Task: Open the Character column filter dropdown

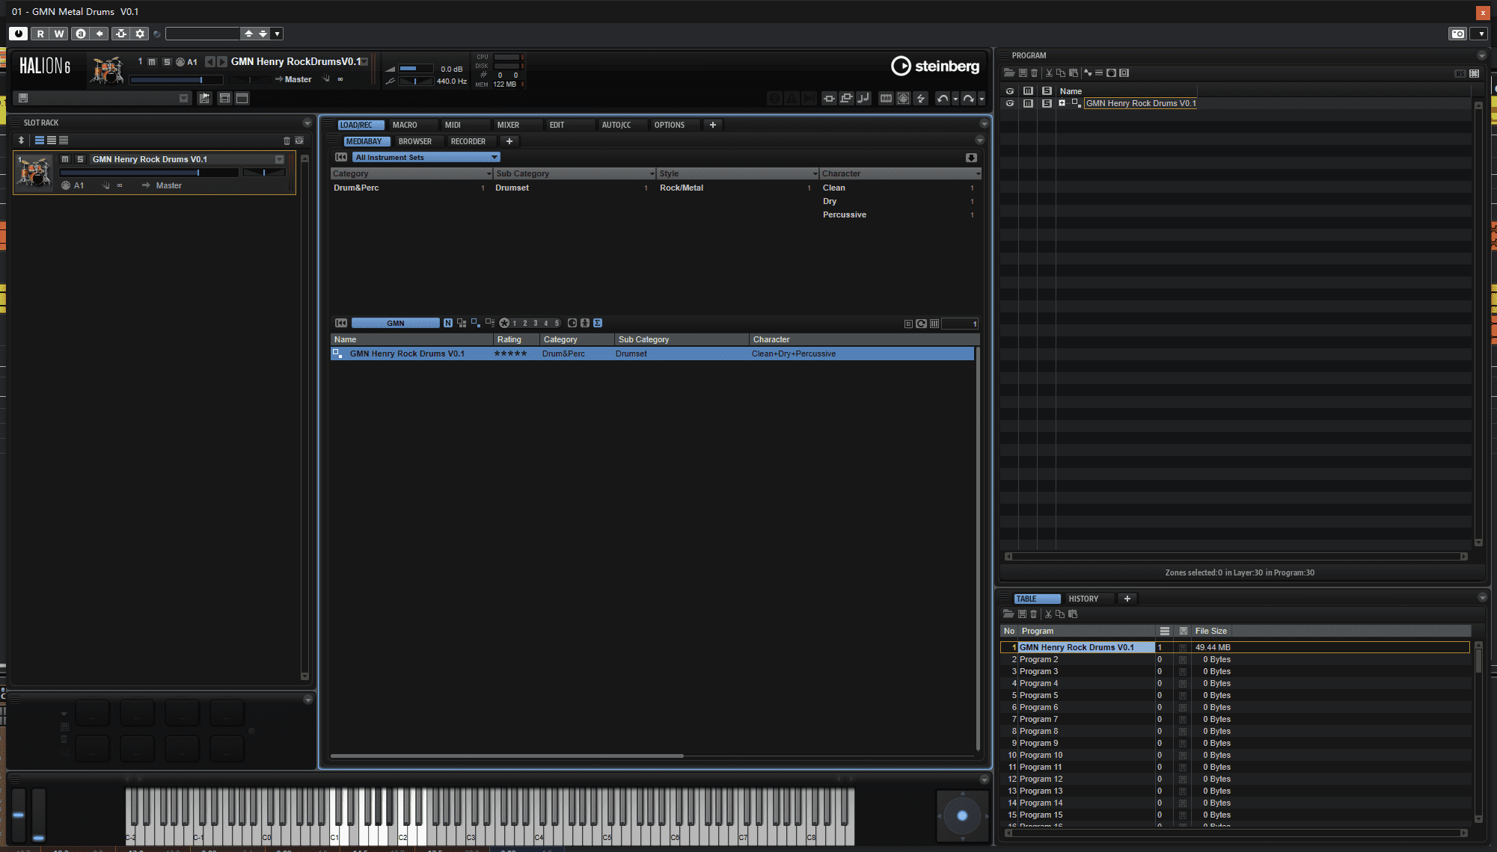Action: (x=979, y=173)
